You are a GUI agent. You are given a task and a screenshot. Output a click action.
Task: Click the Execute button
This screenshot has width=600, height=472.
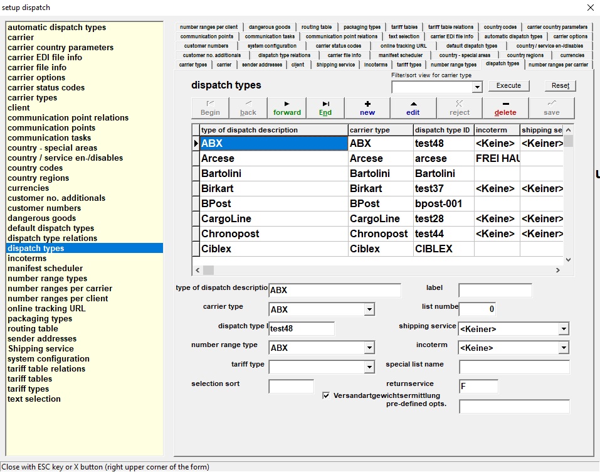pyautogui.click(x=508, y=85)
